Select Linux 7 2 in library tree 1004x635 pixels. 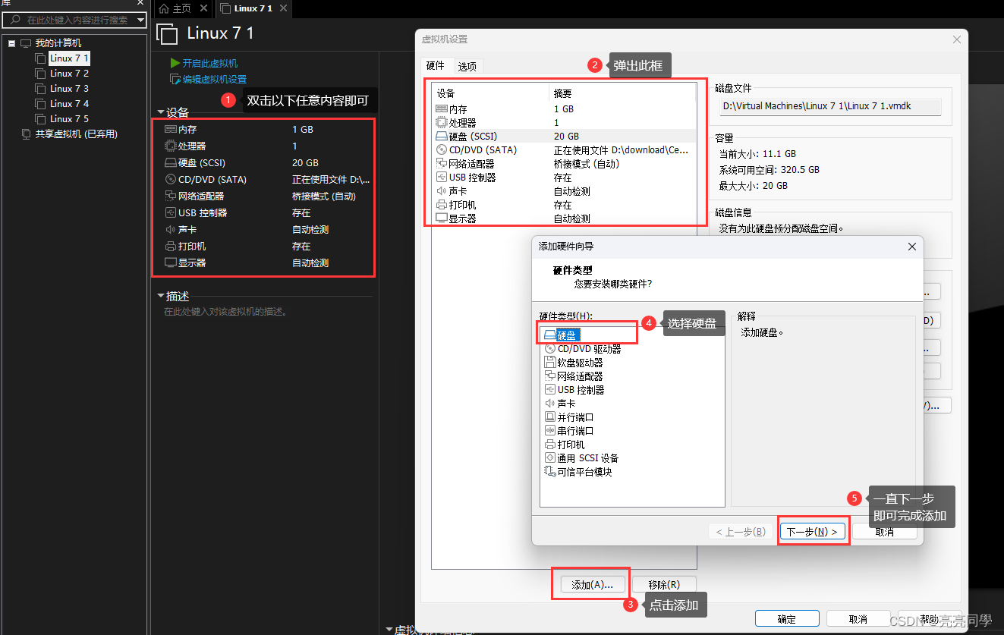[69, 74]
